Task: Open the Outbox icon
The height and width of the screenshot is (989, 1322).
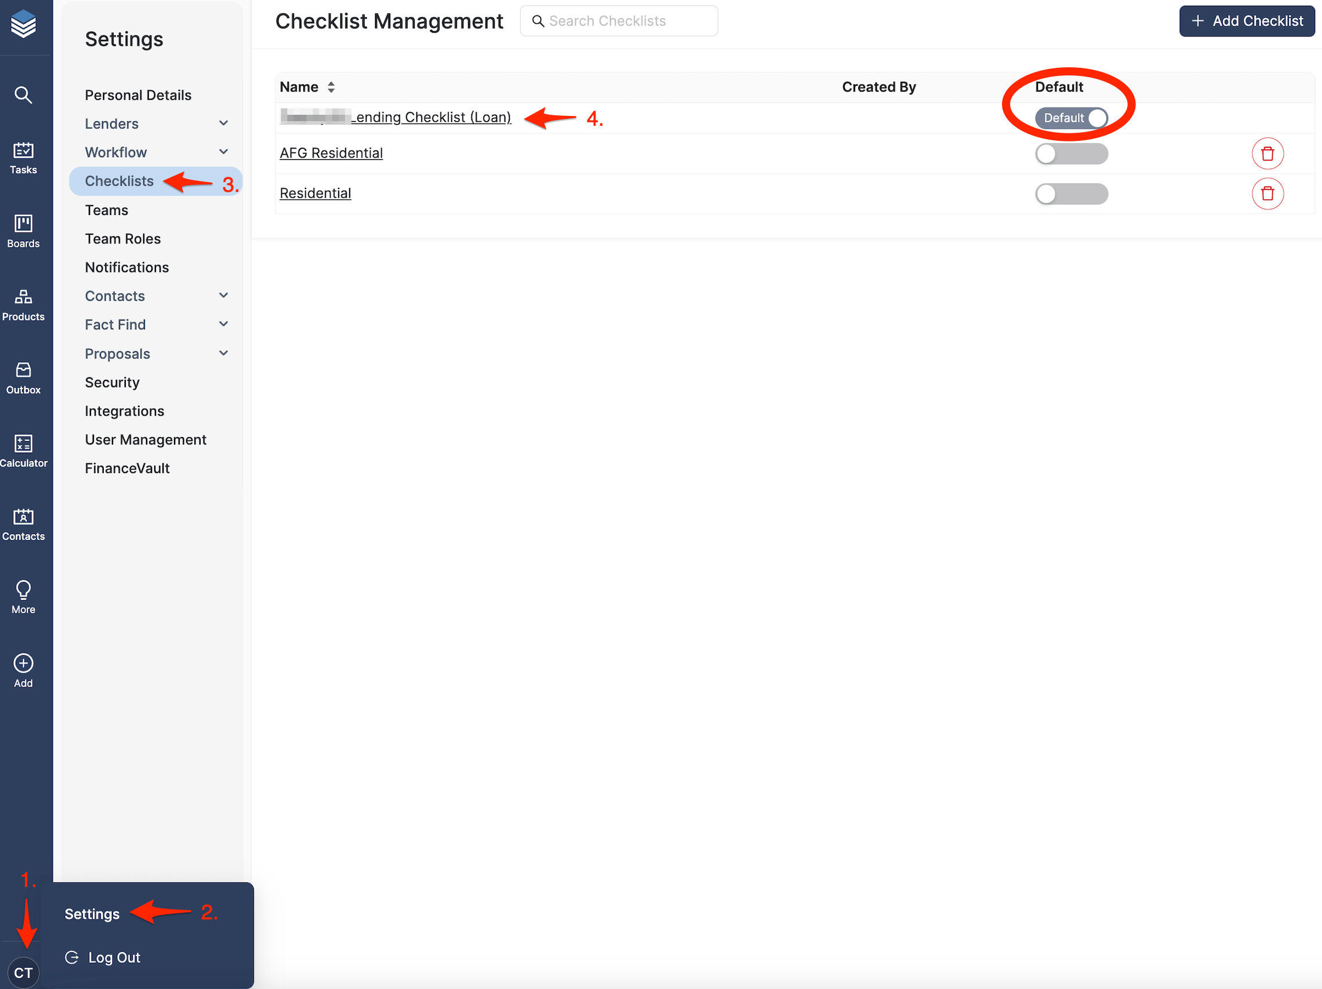Action: coord(23,377)
